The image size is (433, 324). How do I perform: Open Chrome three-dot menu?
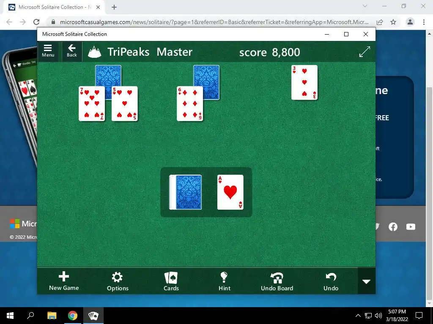tap(424, 22)
